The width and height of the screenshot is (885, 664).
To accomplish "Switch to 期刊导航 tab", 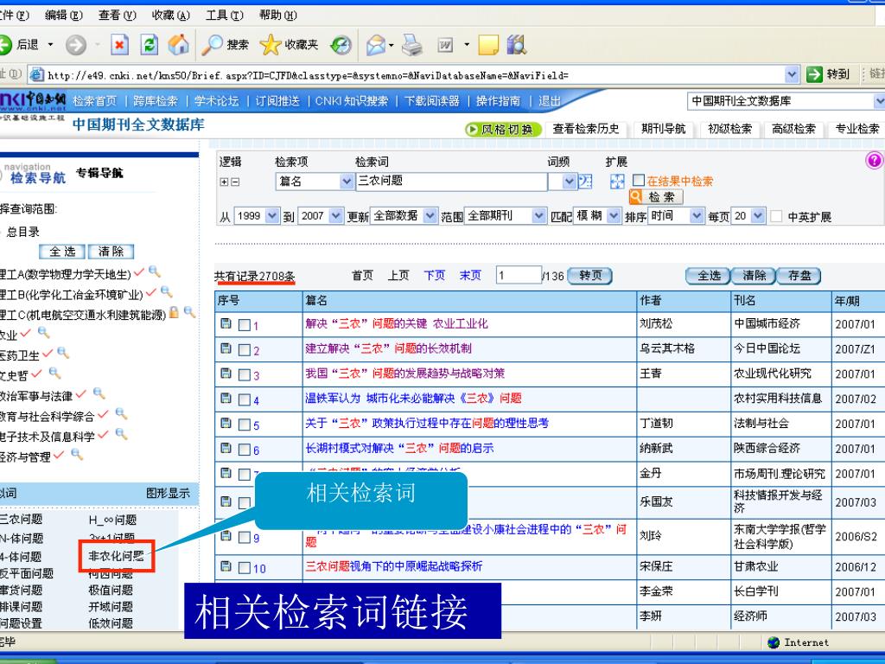I will click(x=663, y=129).
